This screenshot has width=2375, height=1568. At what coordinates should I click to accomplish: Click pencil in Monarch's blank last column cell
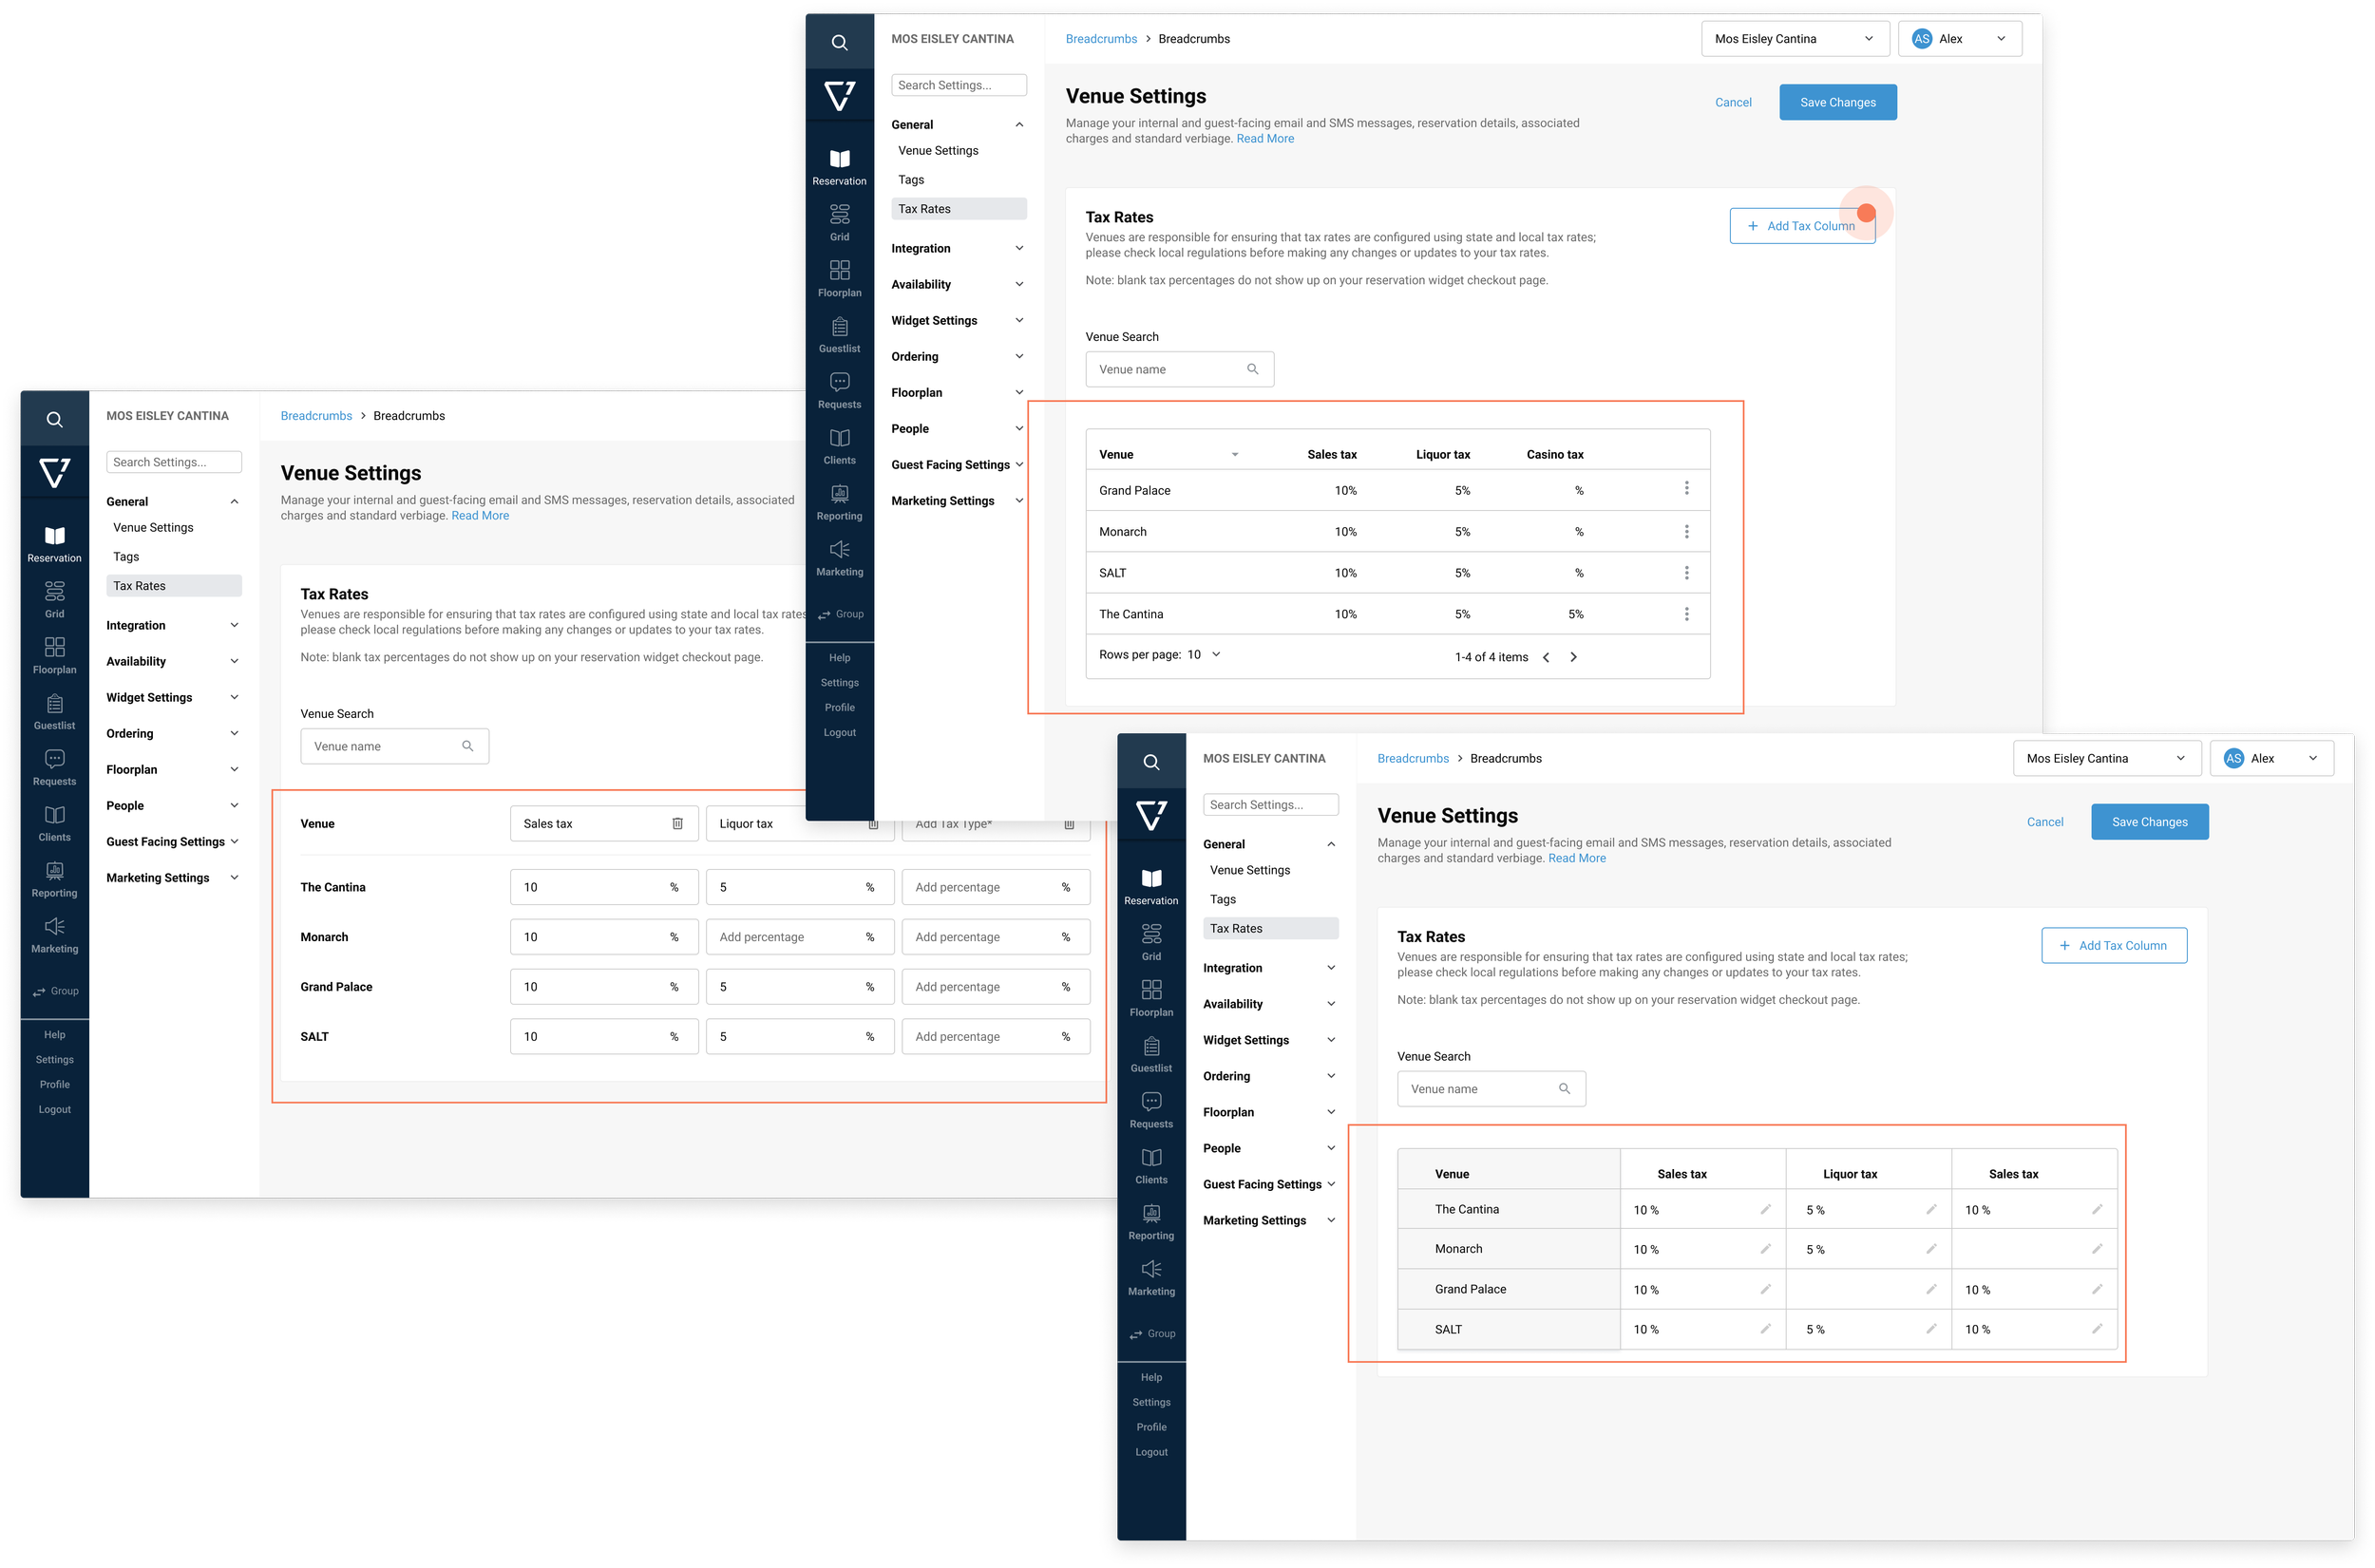(2097, 1248)
